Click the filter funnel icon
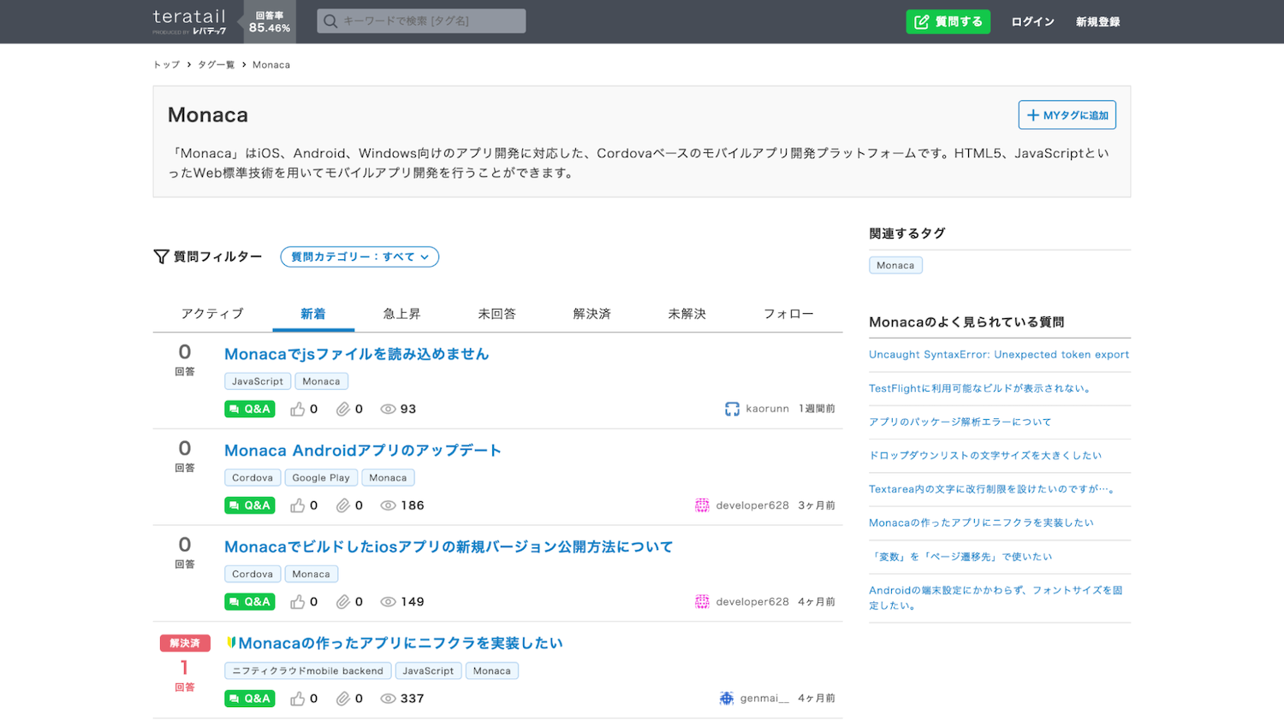This screenshot has height=726, width=1284. point(161,257)
